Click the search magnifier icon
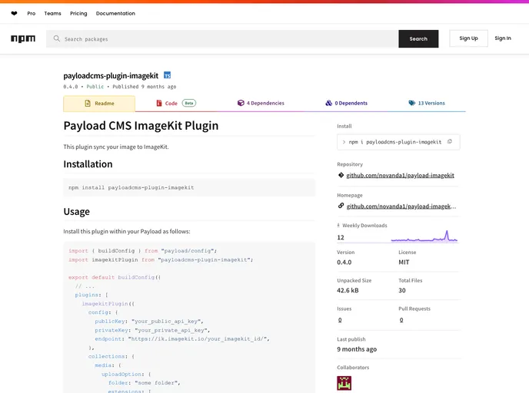The width and height of the screenshot is (529, 393). coord(56,38)
